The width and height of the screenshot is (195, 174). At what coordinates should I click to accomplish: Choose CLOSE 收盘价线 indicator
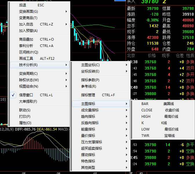tap(160, 110)
